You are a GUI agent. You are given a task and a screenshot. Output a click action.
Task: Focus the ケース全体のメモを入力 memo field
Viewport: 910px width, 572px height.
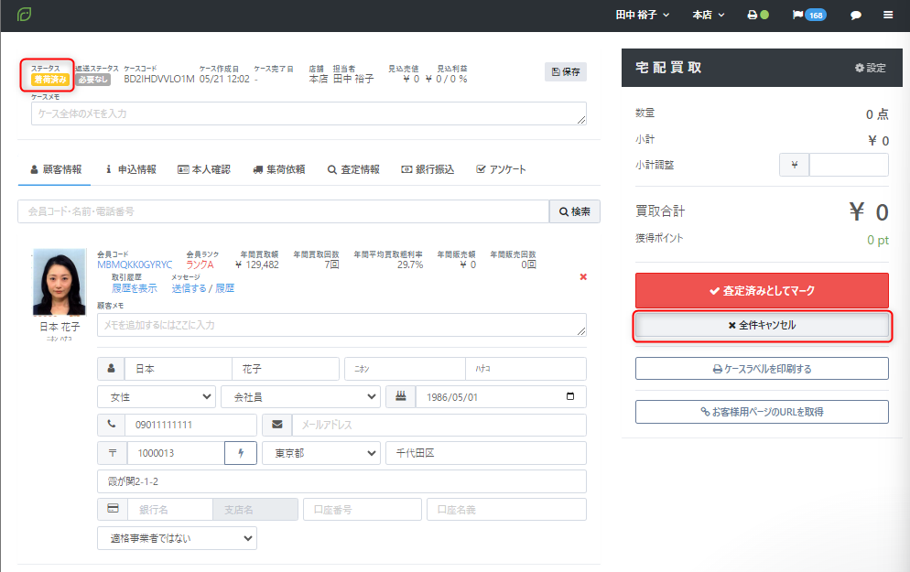[x=309, y=113]
